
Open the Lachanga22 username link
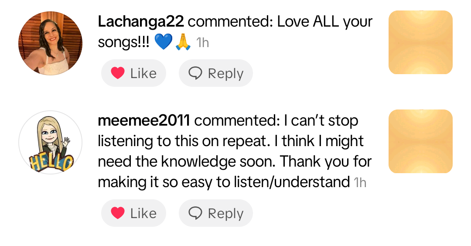tap(141, 21)
